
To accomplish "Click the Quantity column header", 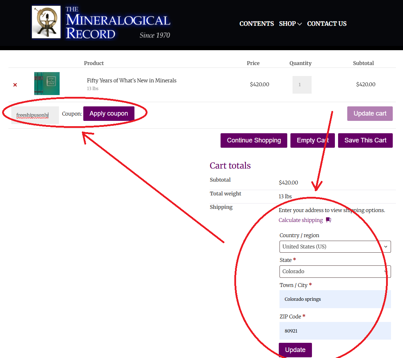I will (x=300, y=63).
